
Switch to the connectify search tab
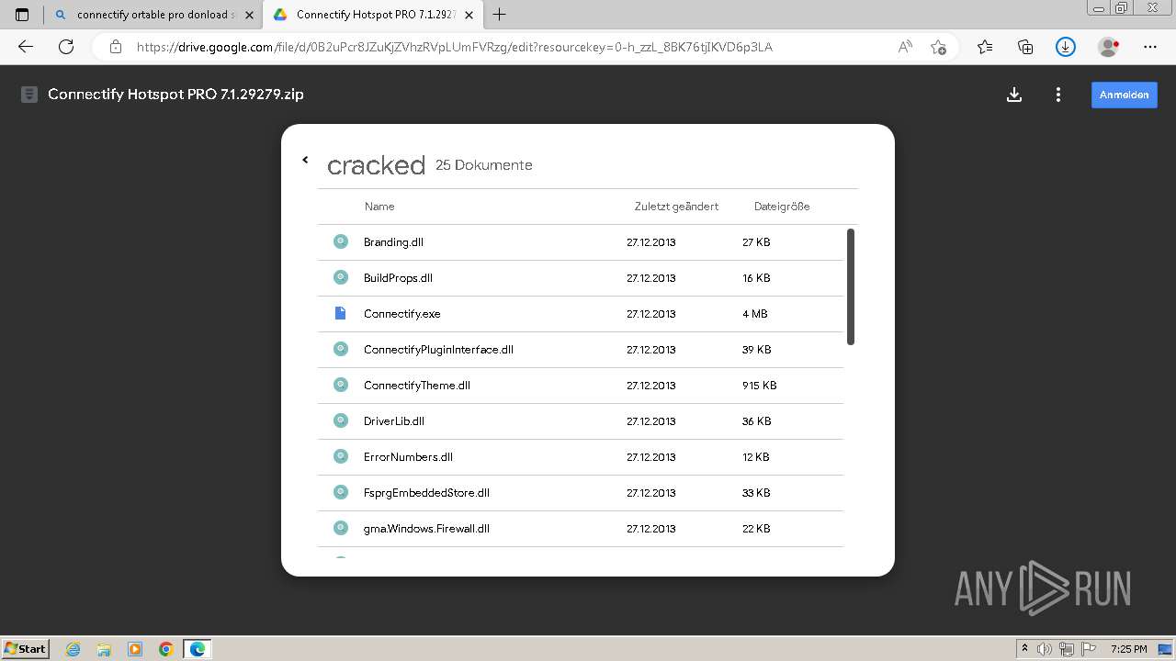153,15
